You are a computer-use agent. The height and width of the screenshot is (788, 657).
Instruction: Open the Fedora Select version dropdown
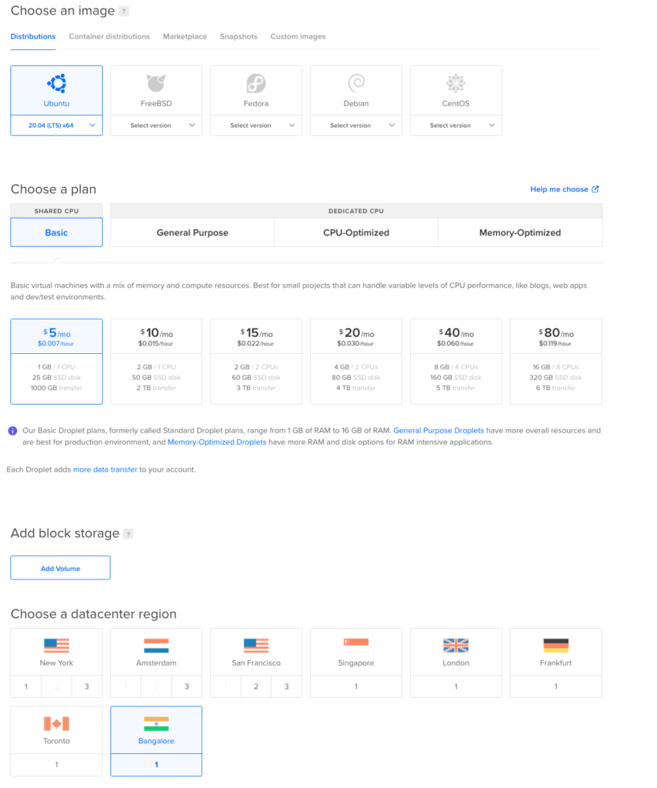[256, 125]
